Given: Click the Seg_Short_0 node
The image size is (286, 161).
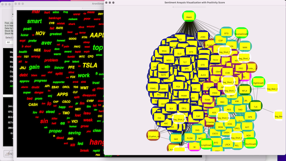Looking at the screenshot, I should point(179,119).
